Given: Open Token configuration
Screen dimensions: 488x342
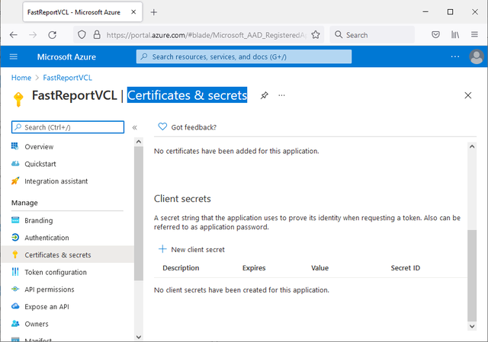Looking at the screenshot, I should click(56, 273).
